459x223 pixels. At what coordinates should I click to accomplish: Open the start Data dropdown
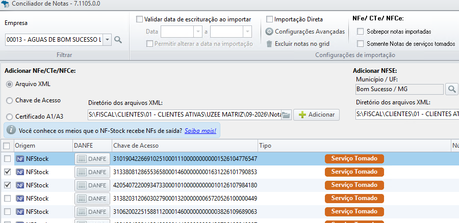[198, 32]
